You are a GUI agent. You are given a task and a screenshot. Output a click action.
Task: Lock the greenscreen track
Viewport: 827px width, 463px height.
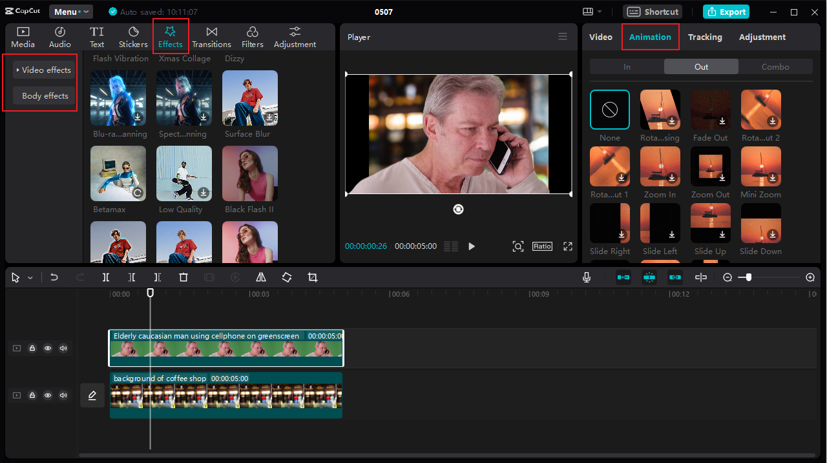click(x=32, y=348)
